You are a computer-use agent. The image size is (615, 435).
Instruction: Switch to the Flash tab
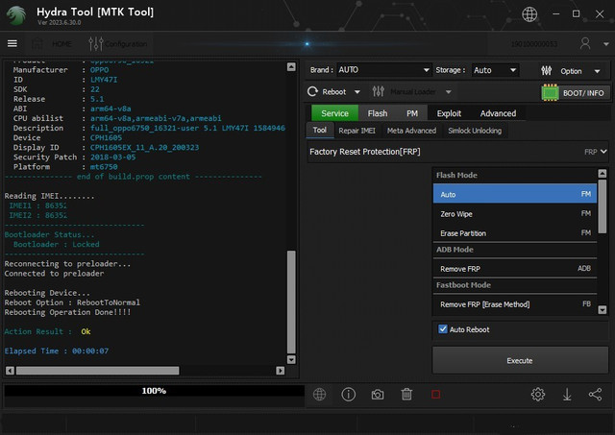point(378,113)
